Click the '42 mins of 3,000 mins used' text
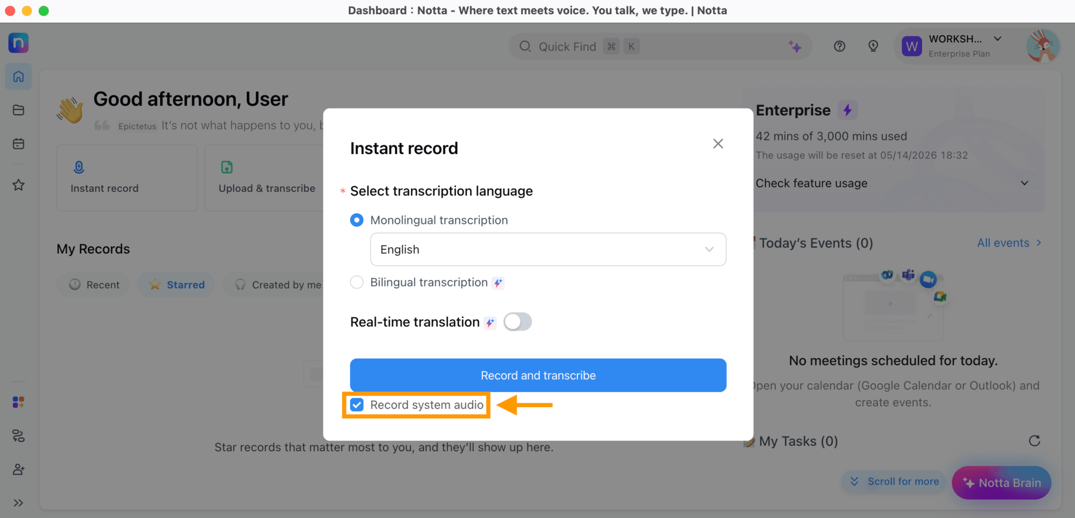This screenshot has height=518, width=1075. [831, 136]
